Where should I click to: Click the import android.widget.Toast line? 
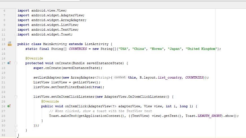[45, 34]
